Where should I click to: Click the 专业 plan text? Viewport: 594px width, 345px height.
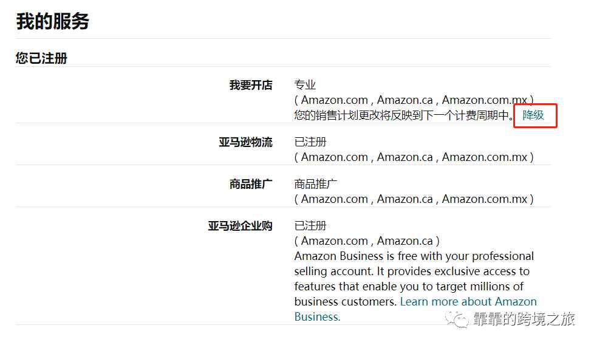[x=305, y=85]
